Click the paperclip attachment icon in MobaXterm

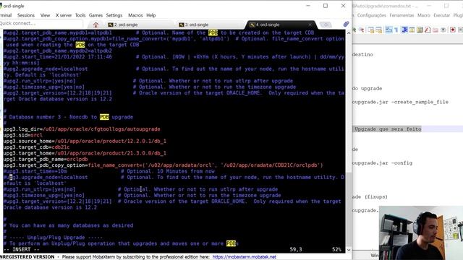pos(346,24)
